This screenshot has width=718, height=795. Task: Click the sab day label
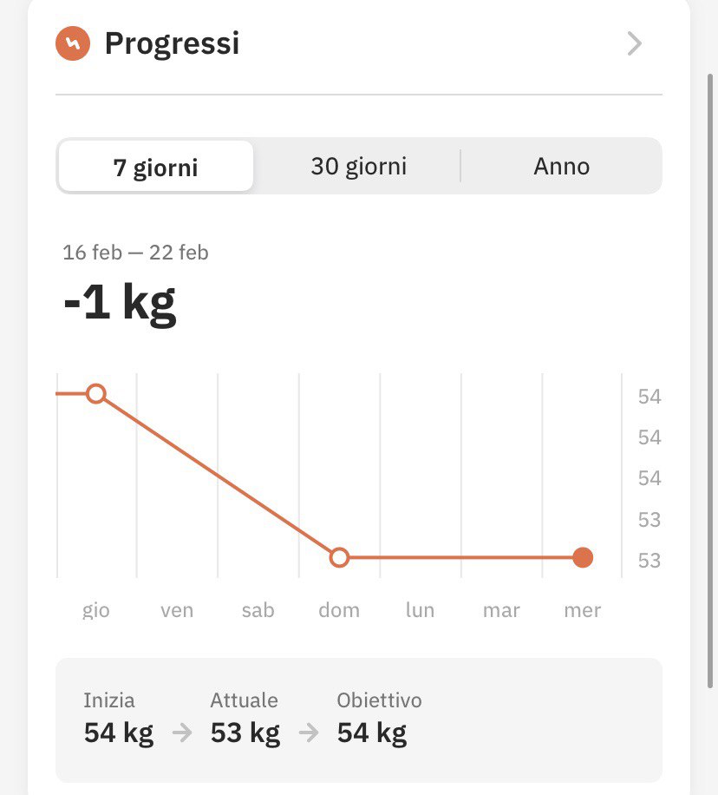coord(258,610)
